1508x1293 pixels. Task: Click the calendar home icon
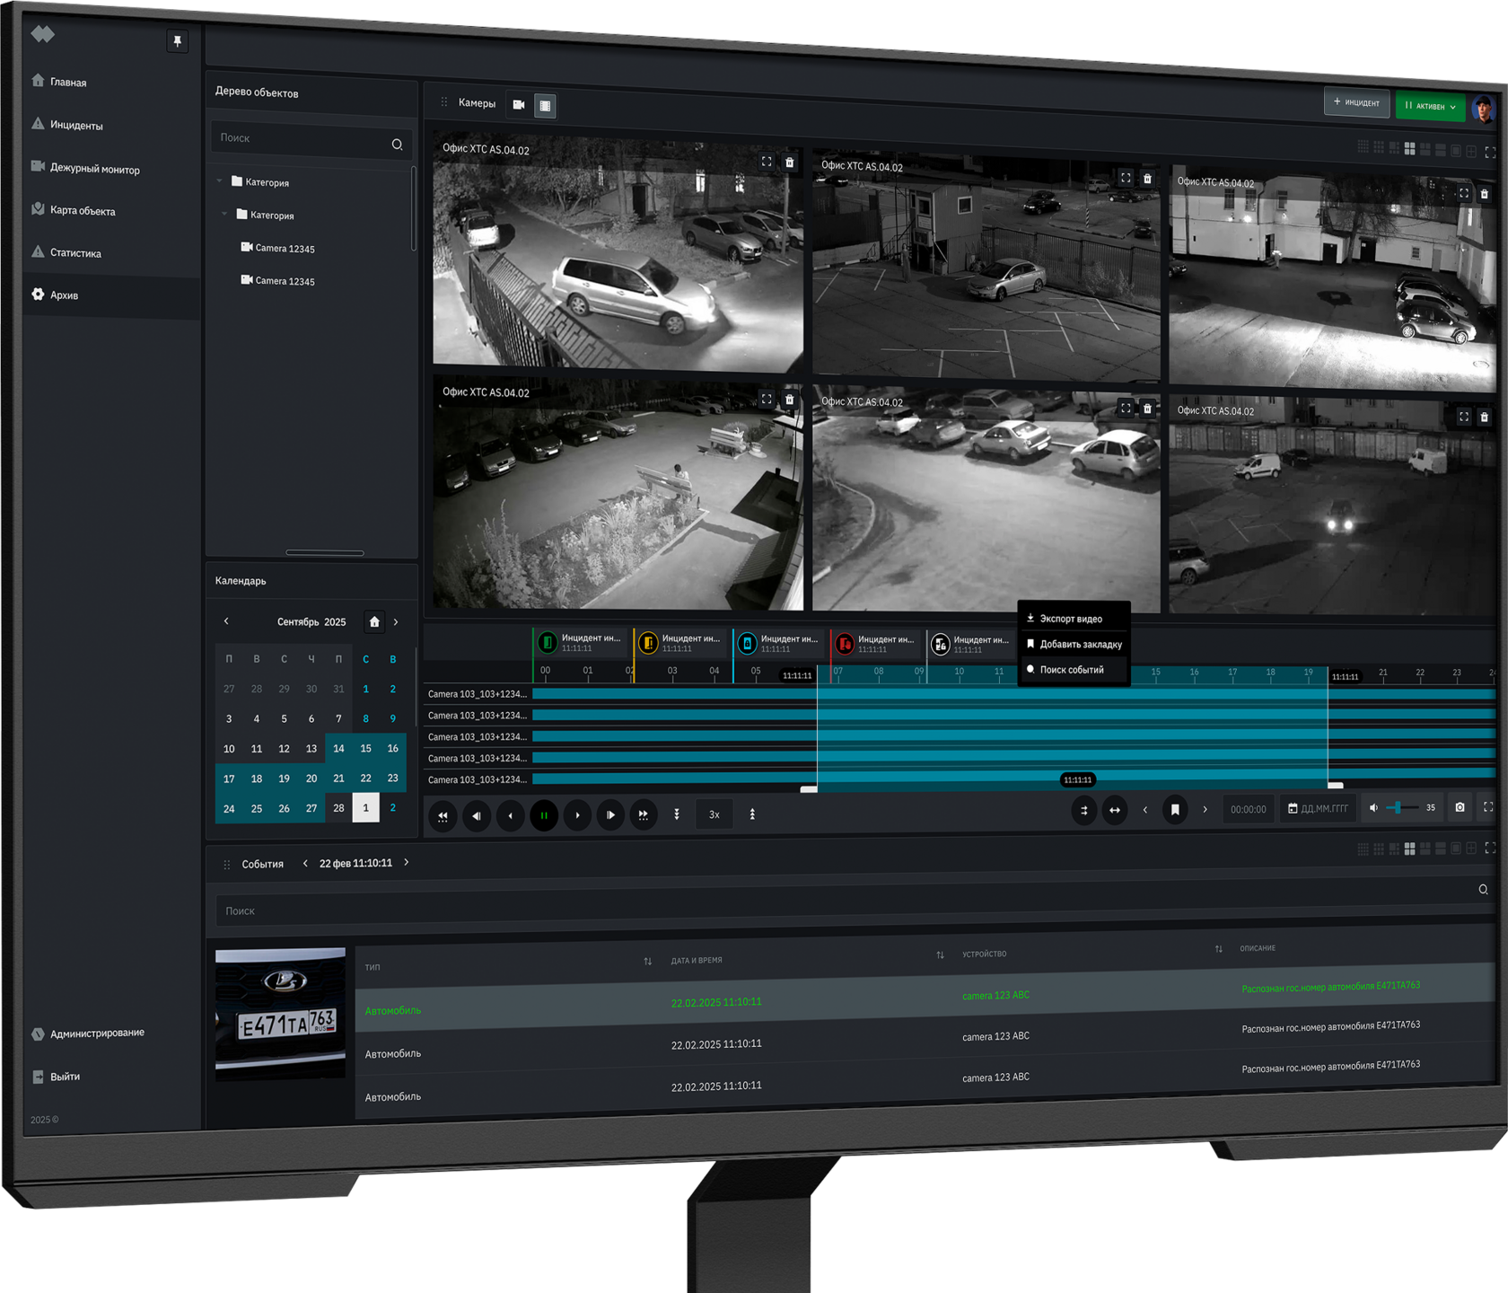point(374,621)
